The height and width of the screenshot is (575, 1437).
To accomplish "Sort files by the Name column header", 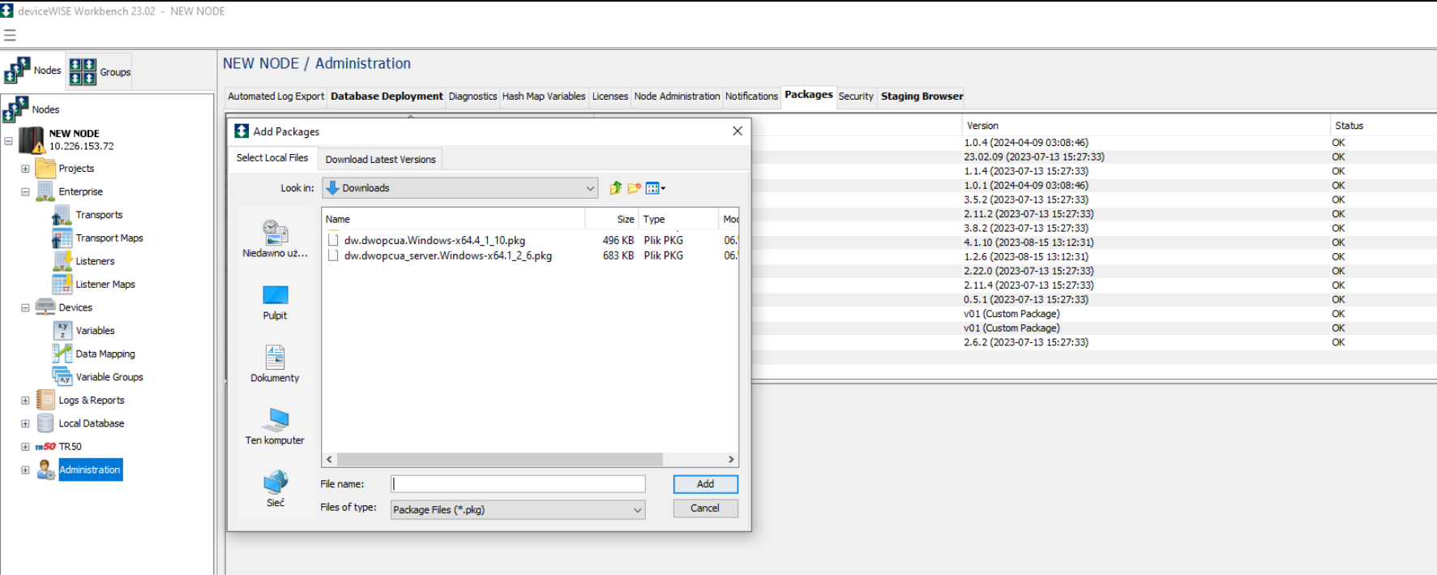I will [x=453, y=219].
